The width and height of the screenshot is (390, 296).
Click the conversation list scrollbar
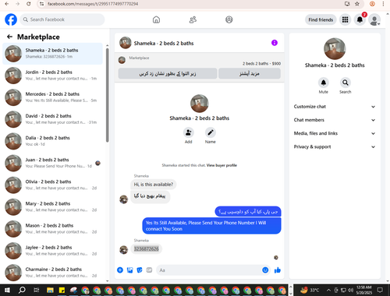click(x=108, y=95)
